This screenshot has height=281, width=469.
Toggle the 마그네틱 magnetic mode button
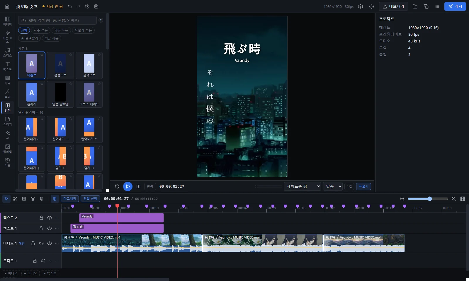coord(70,199)
